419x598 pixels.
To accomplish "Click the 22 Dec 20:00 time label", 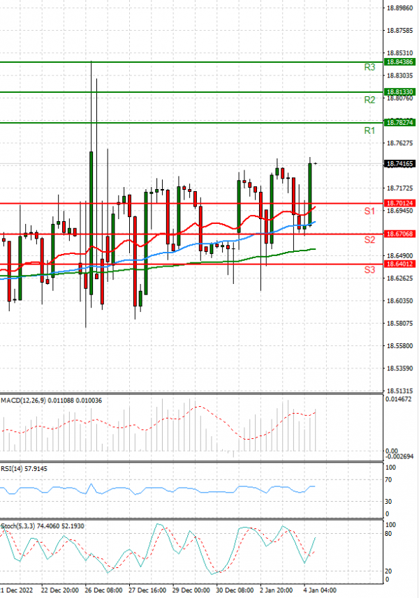I will 59,590.
